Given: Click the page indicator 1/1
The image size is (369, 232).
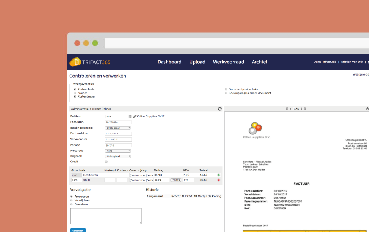Looking at the screenshot, I should (296, 109).
